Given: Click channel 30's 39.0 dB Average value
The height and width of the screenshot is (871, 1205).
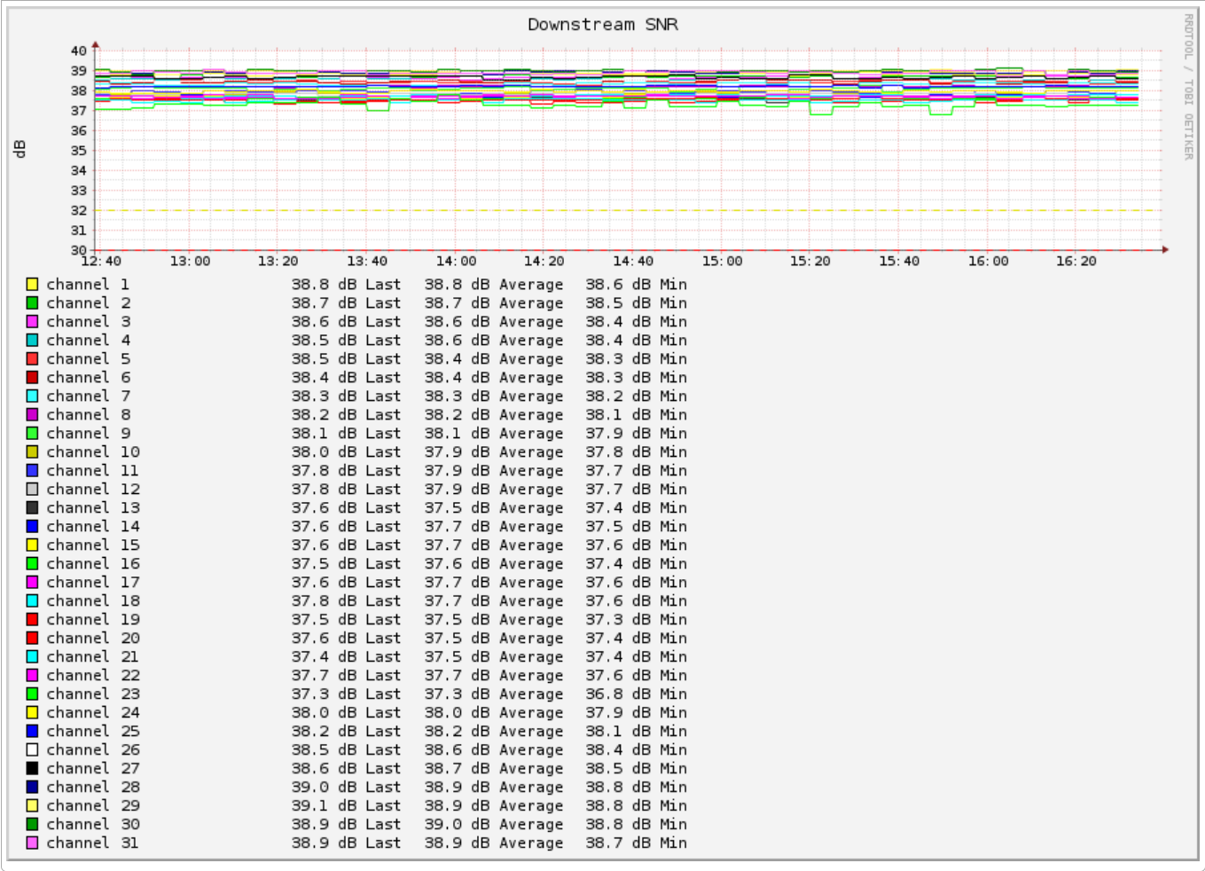Looking at the screenshot, I should pyautogui.click(x=493, y=825).
